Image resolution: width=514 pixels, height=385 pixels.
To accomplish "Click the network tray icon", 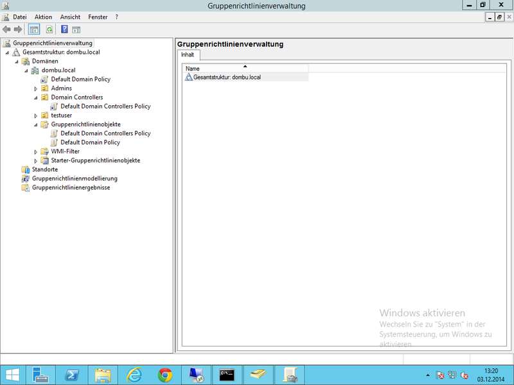I will [x=452, y=375].
